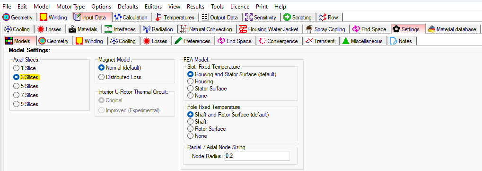Open the Defaults menu
The width and height of the screenshot is (482, 171).
coord(128,7)
